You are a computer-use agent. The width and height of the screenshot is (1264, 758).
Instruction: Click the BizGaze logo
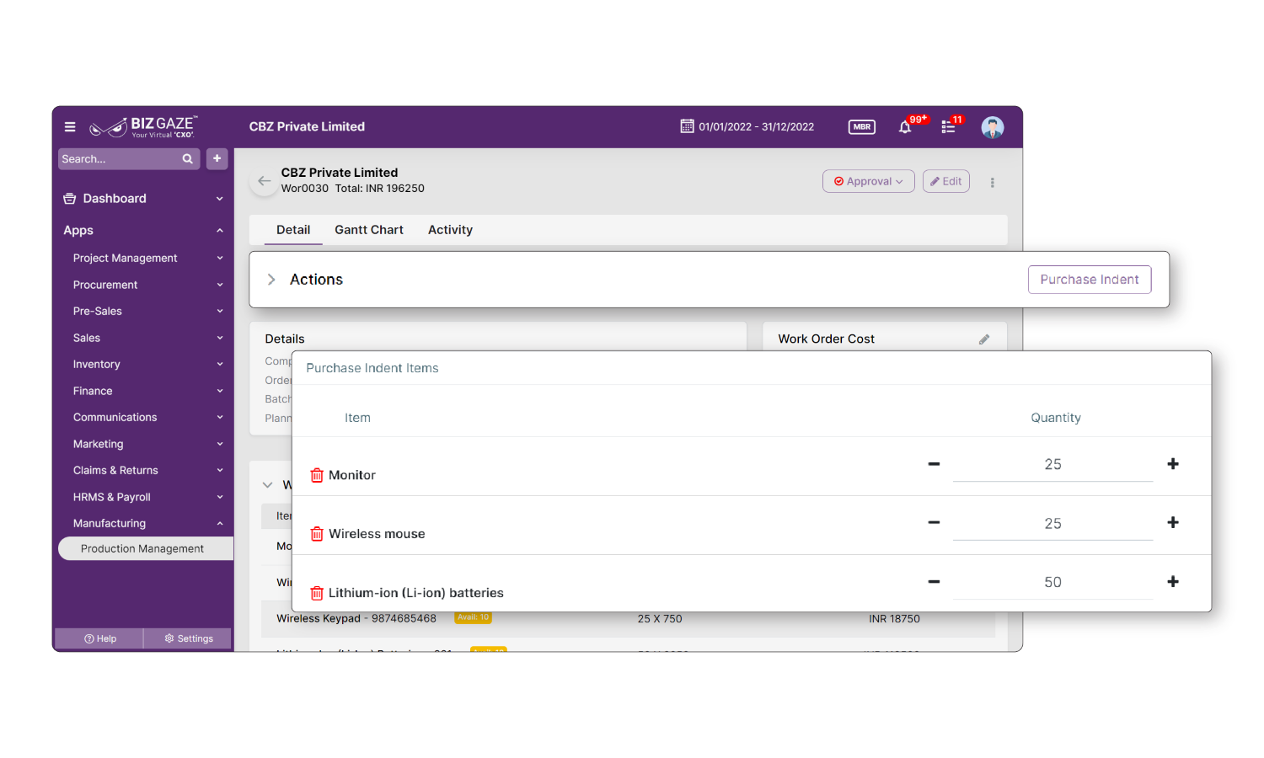(143, 127)
